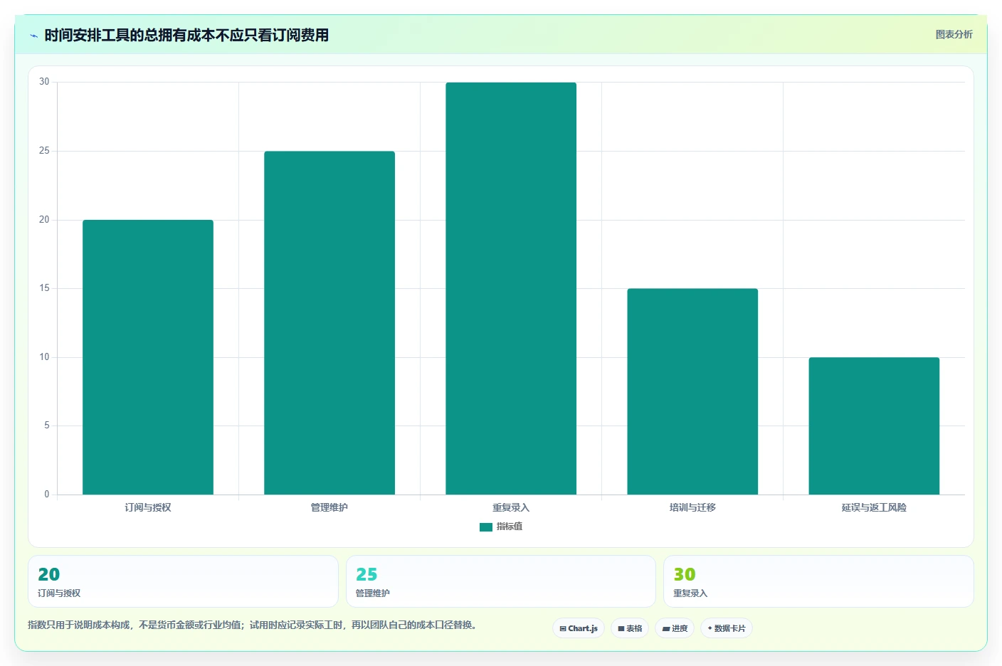Click the y-axis value 15
Screen dimensions: 1002x666
44,288
